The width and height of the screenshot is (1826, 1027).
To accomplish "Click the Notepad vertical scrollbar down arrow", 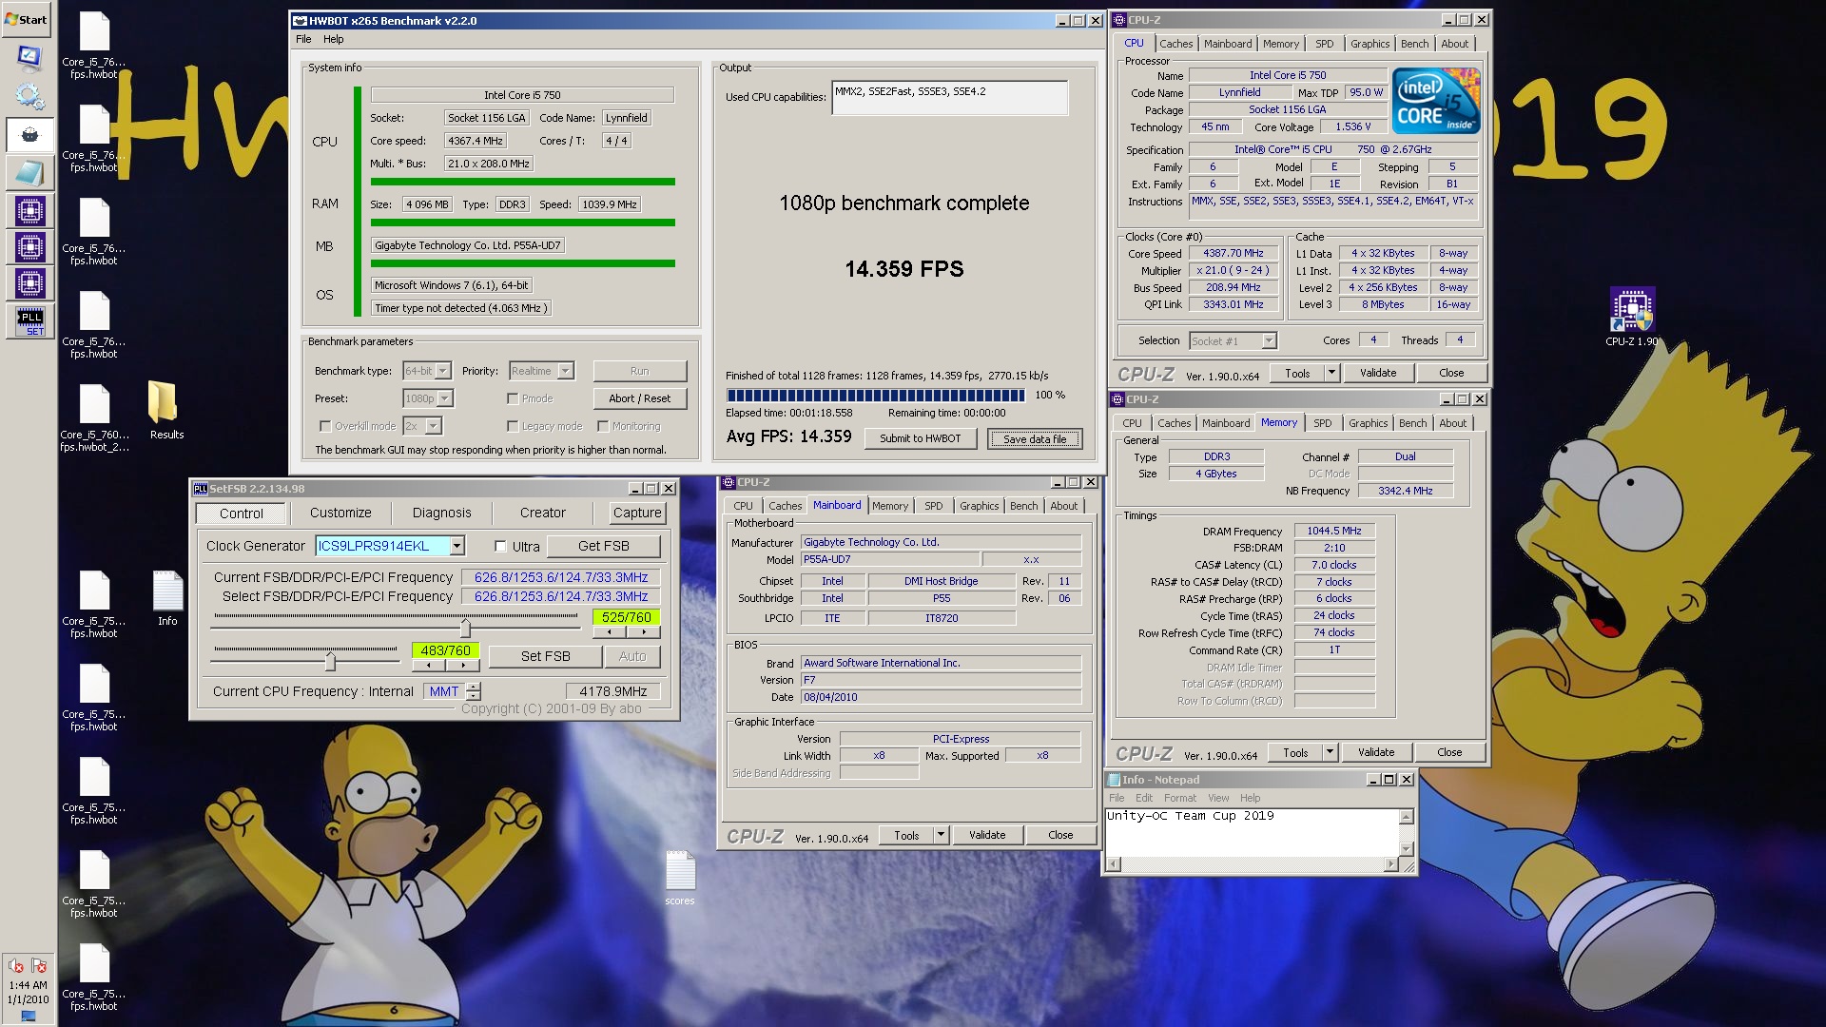I will pyautogui.click(x=1407, y=848).
